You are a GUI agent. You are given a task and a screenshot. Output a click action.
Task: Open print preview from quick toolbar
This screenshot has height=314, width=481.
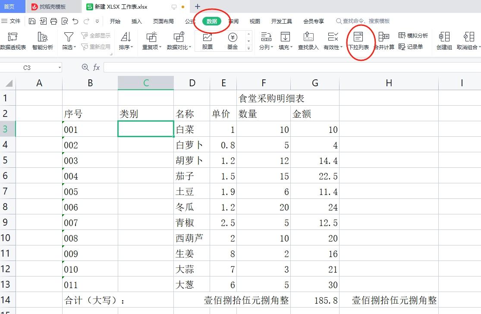[65, 21]
